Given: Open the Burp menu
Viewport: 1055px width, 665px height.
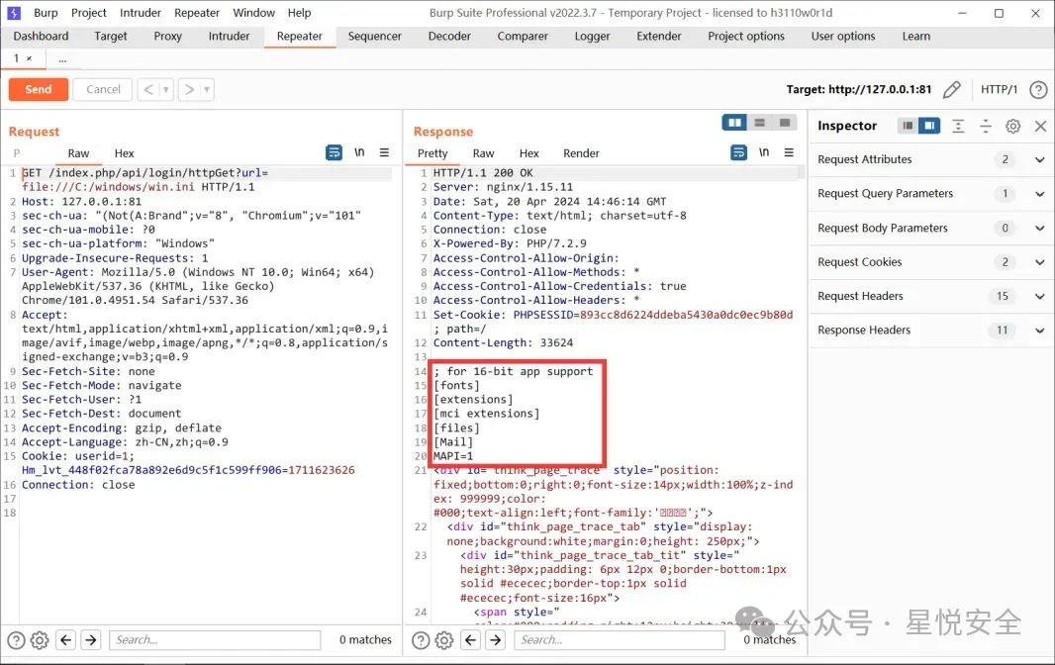Looking at the screenshot, I should coord(46,13).
